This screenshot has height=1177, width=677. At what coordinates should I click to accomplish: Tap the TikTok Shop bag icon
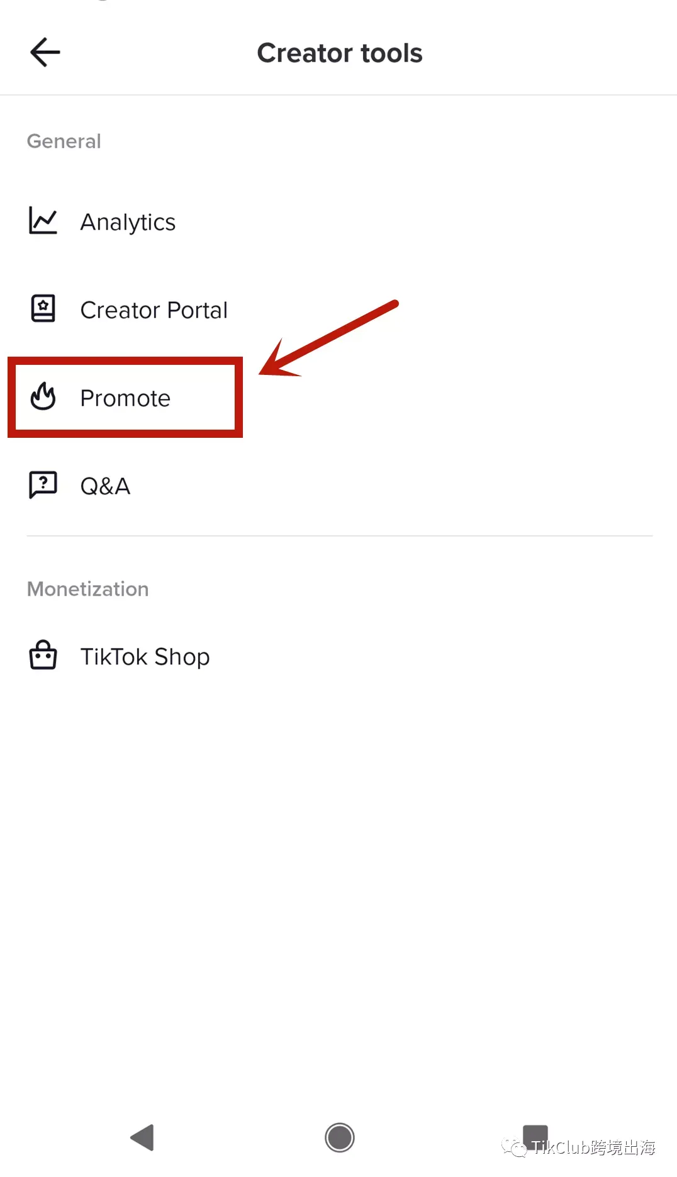tap(43, 655)
